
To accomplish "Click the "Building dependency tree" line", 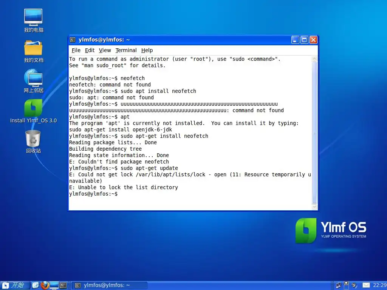I will (105, 149).
